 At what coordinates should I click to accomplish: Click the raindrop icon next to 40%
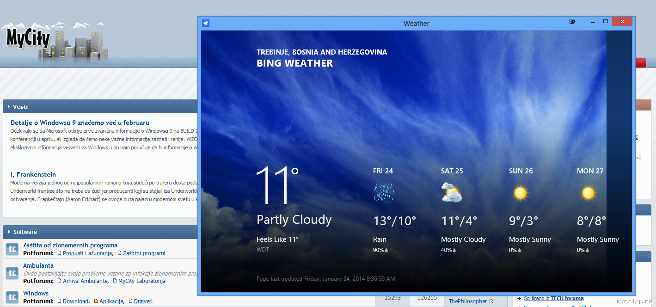tap(454, 250)
